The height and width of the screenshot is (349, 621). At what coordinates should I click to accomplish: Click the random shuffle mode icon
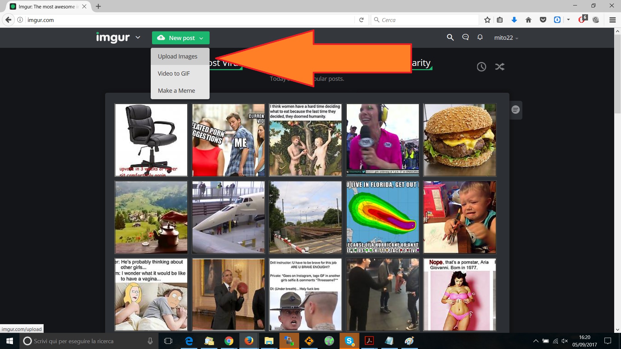pyautogui.click(x=500, y=67)
